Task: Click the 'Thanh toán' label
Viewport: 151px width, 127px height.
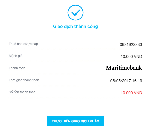Action: [x=17, y=68]
